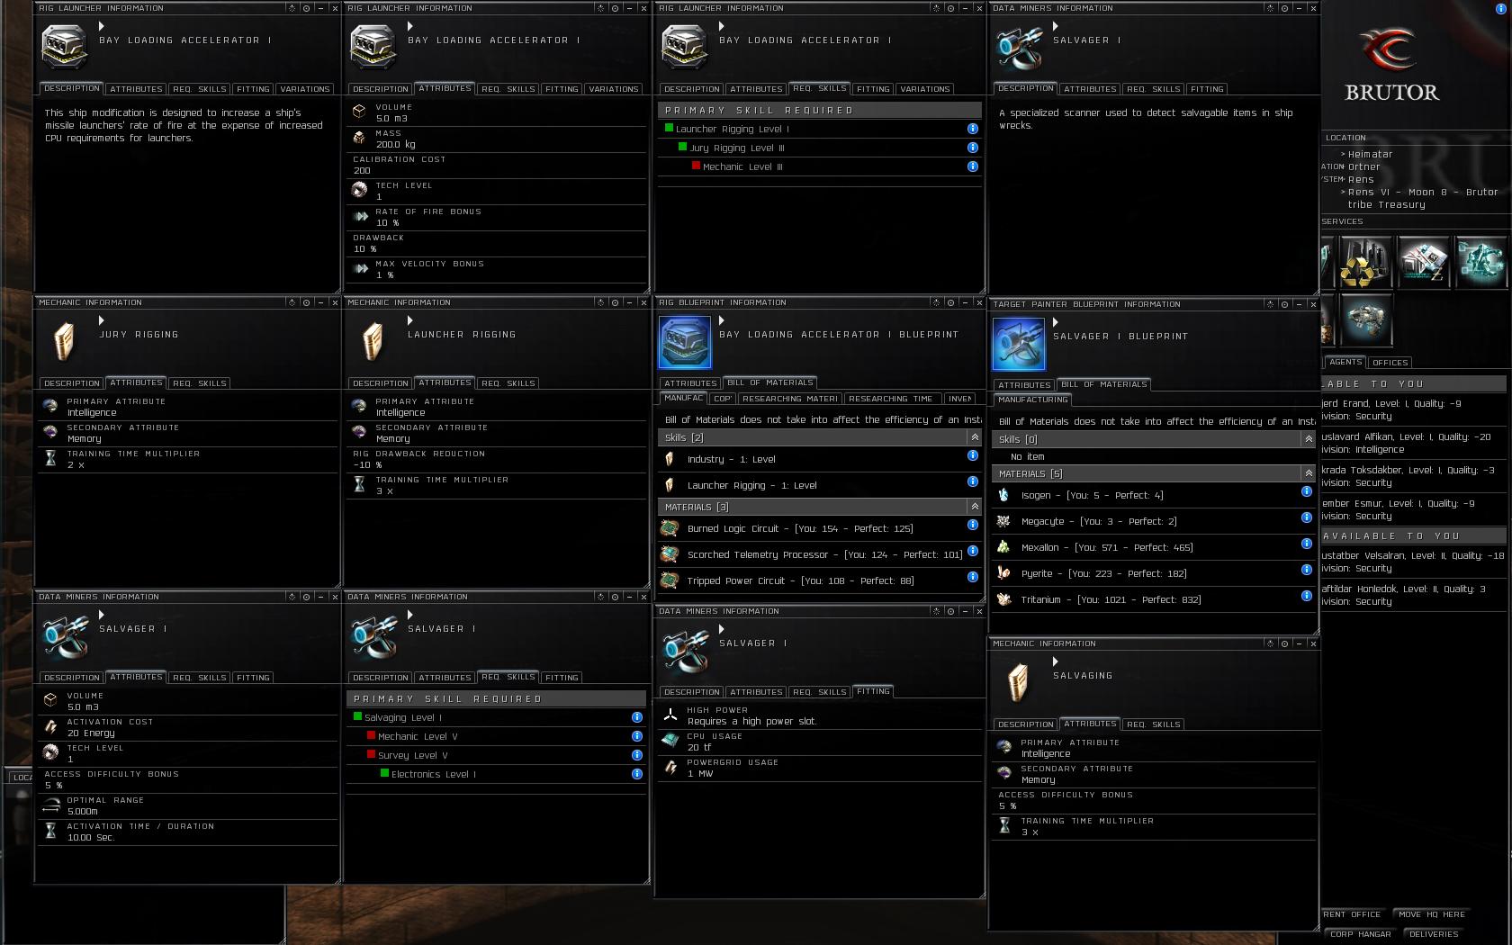
Task: Select the Agents tab in station panel
Action: [x=1345, y=362]
